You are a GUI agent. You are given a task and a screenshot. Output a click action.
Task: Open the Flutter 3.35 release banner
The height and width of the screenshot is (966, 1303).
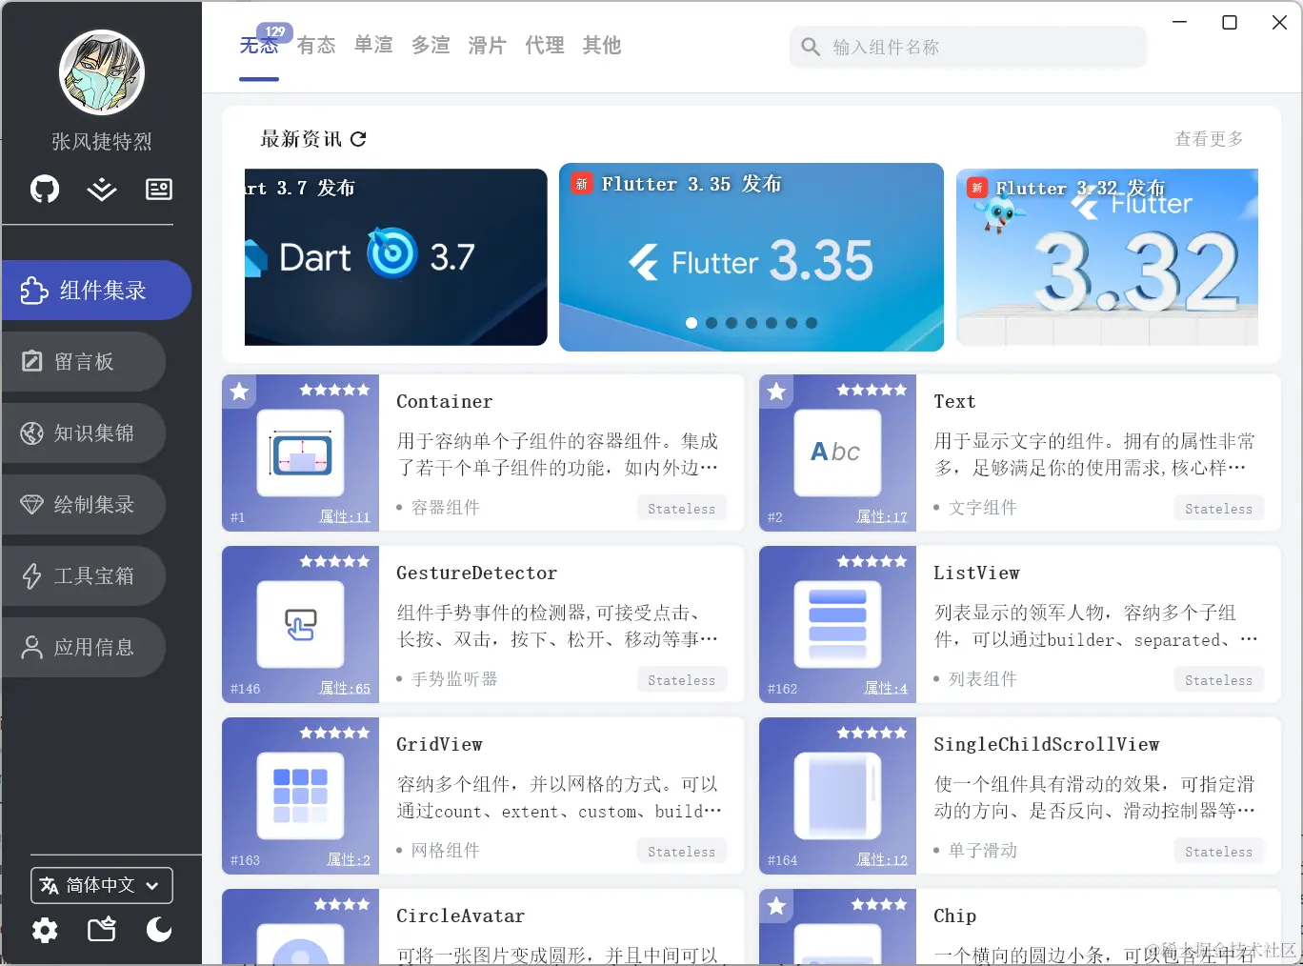(752, 257)
